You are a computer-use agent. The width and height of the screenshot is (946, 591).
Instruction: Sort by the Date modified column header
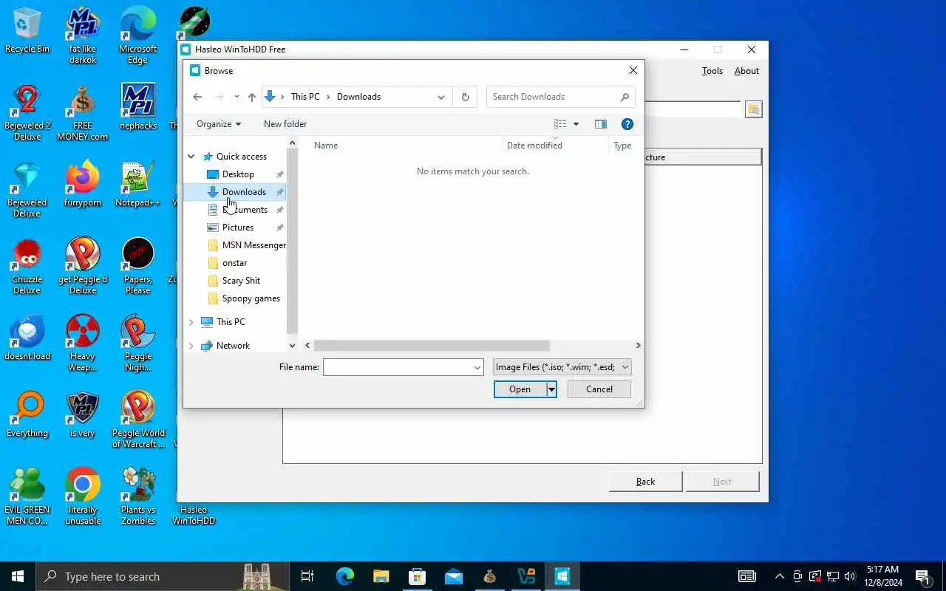coord(556,146)
